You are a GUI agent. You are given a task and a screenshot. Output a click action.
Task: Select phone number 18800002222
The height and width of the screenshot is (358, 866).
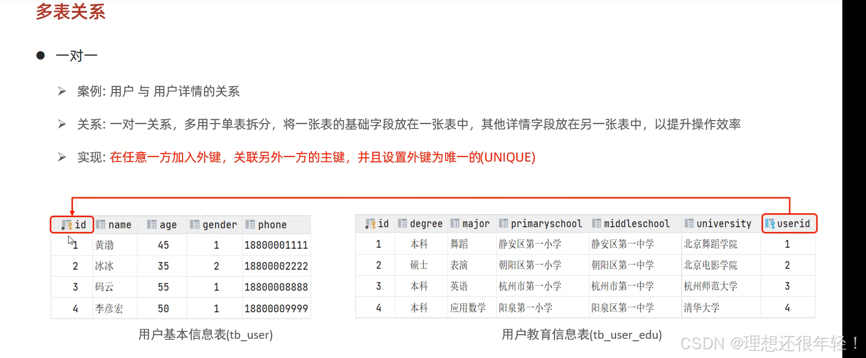coord(276,266)
